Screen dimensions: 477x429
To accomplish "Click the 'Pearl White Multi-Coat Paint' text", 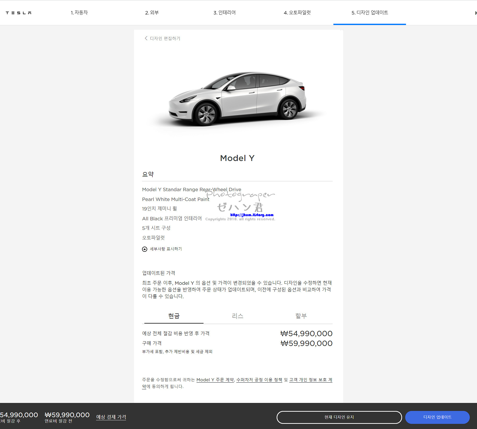I will click(176, 199).
